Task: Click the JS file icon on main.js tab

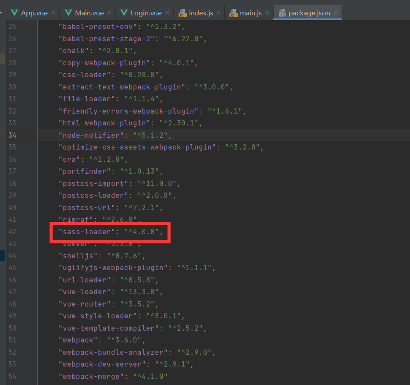Action: click(x=233, y=13)
